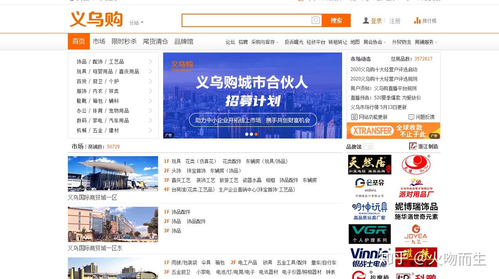Open the JOYEA brand logo
499x279 pixels.
[x=416, y=234]
